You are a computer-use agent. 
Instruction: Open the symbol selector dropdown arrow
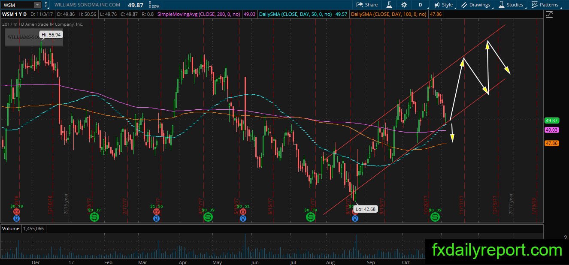pos(37,5)
